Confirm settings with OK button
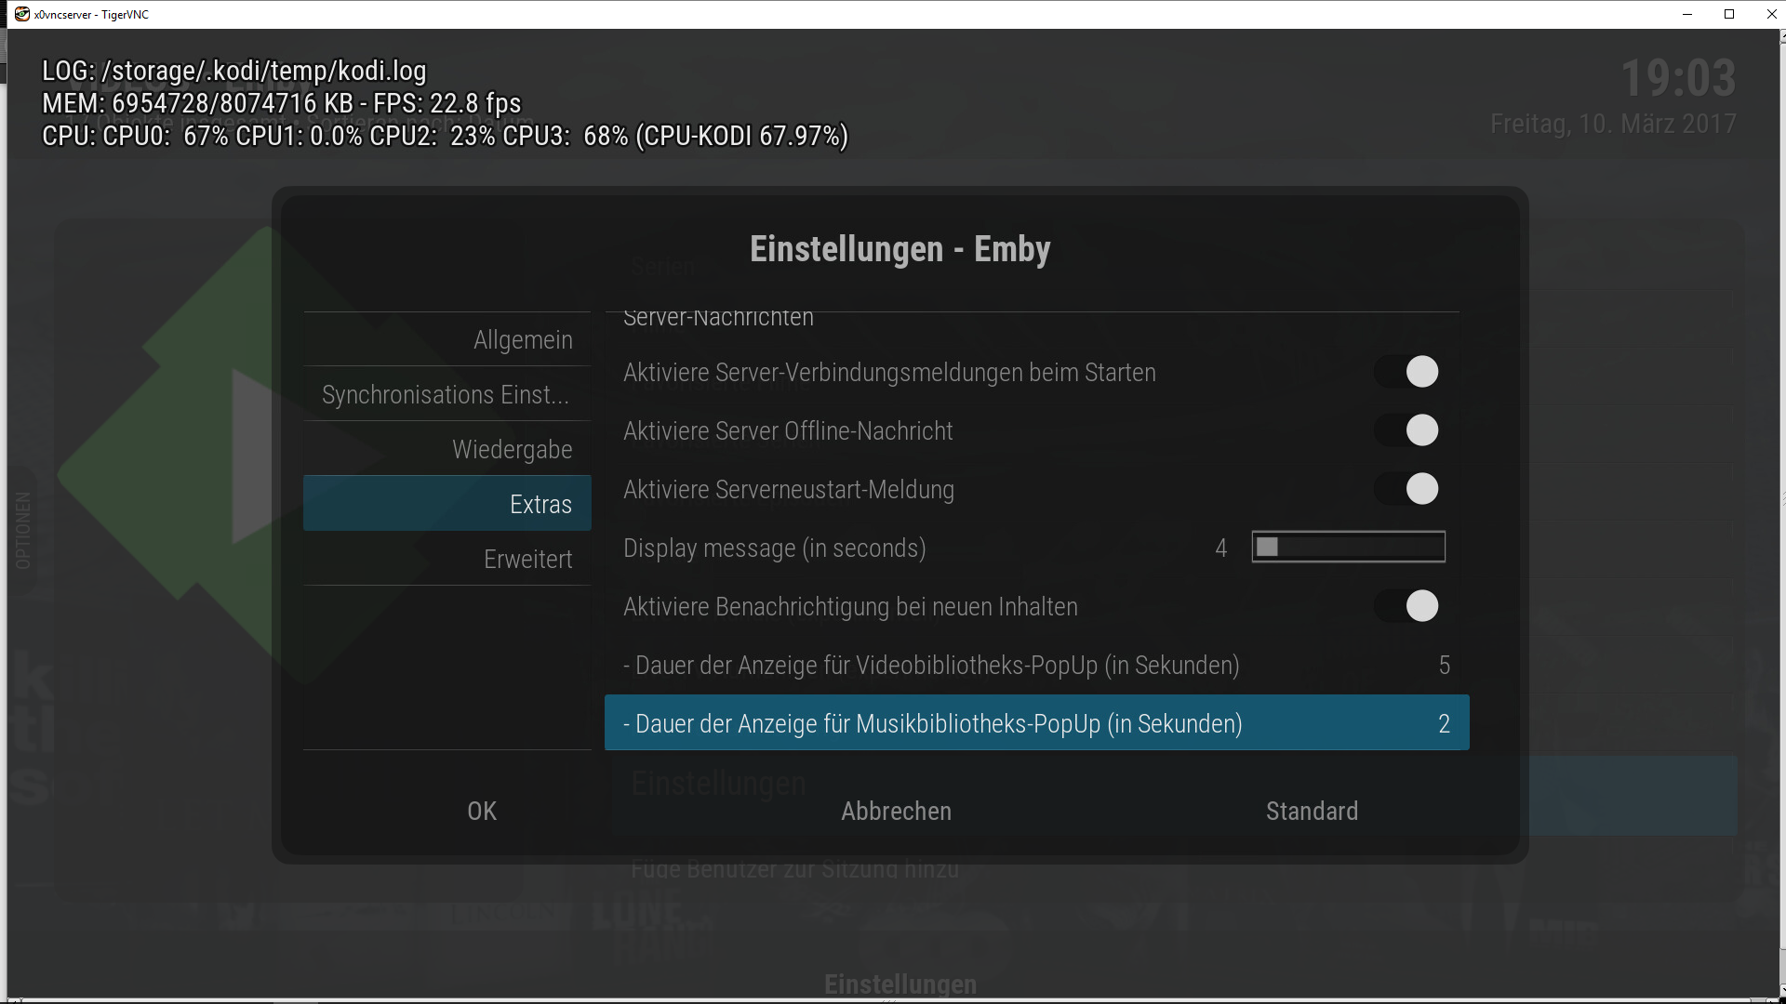Image resolution: width=1786 pixels, height=1004 pixels. 482,811
